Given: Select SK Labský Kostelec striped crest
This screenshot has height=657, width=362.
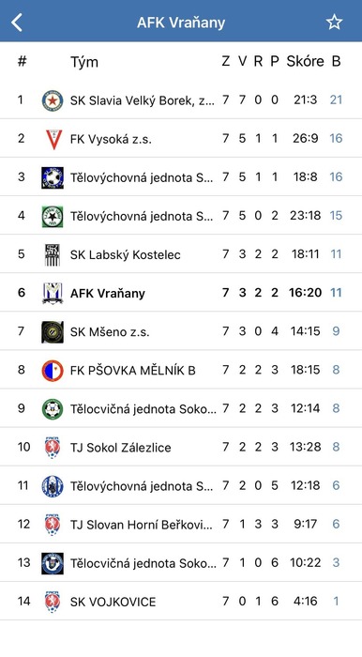Looking at the screenshot, I should 53,254.
